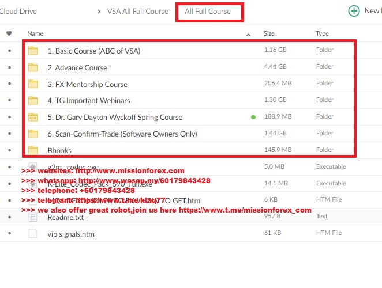Sort files by Size column header
This screenshot has width=382, height=288.
tap(269, 33)
